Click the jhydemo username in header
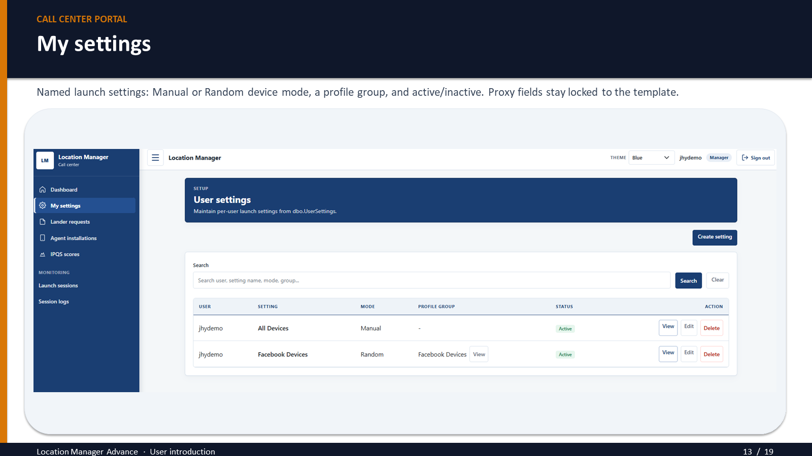The width and height of the screenshot is (812, 456). point(690,158)
